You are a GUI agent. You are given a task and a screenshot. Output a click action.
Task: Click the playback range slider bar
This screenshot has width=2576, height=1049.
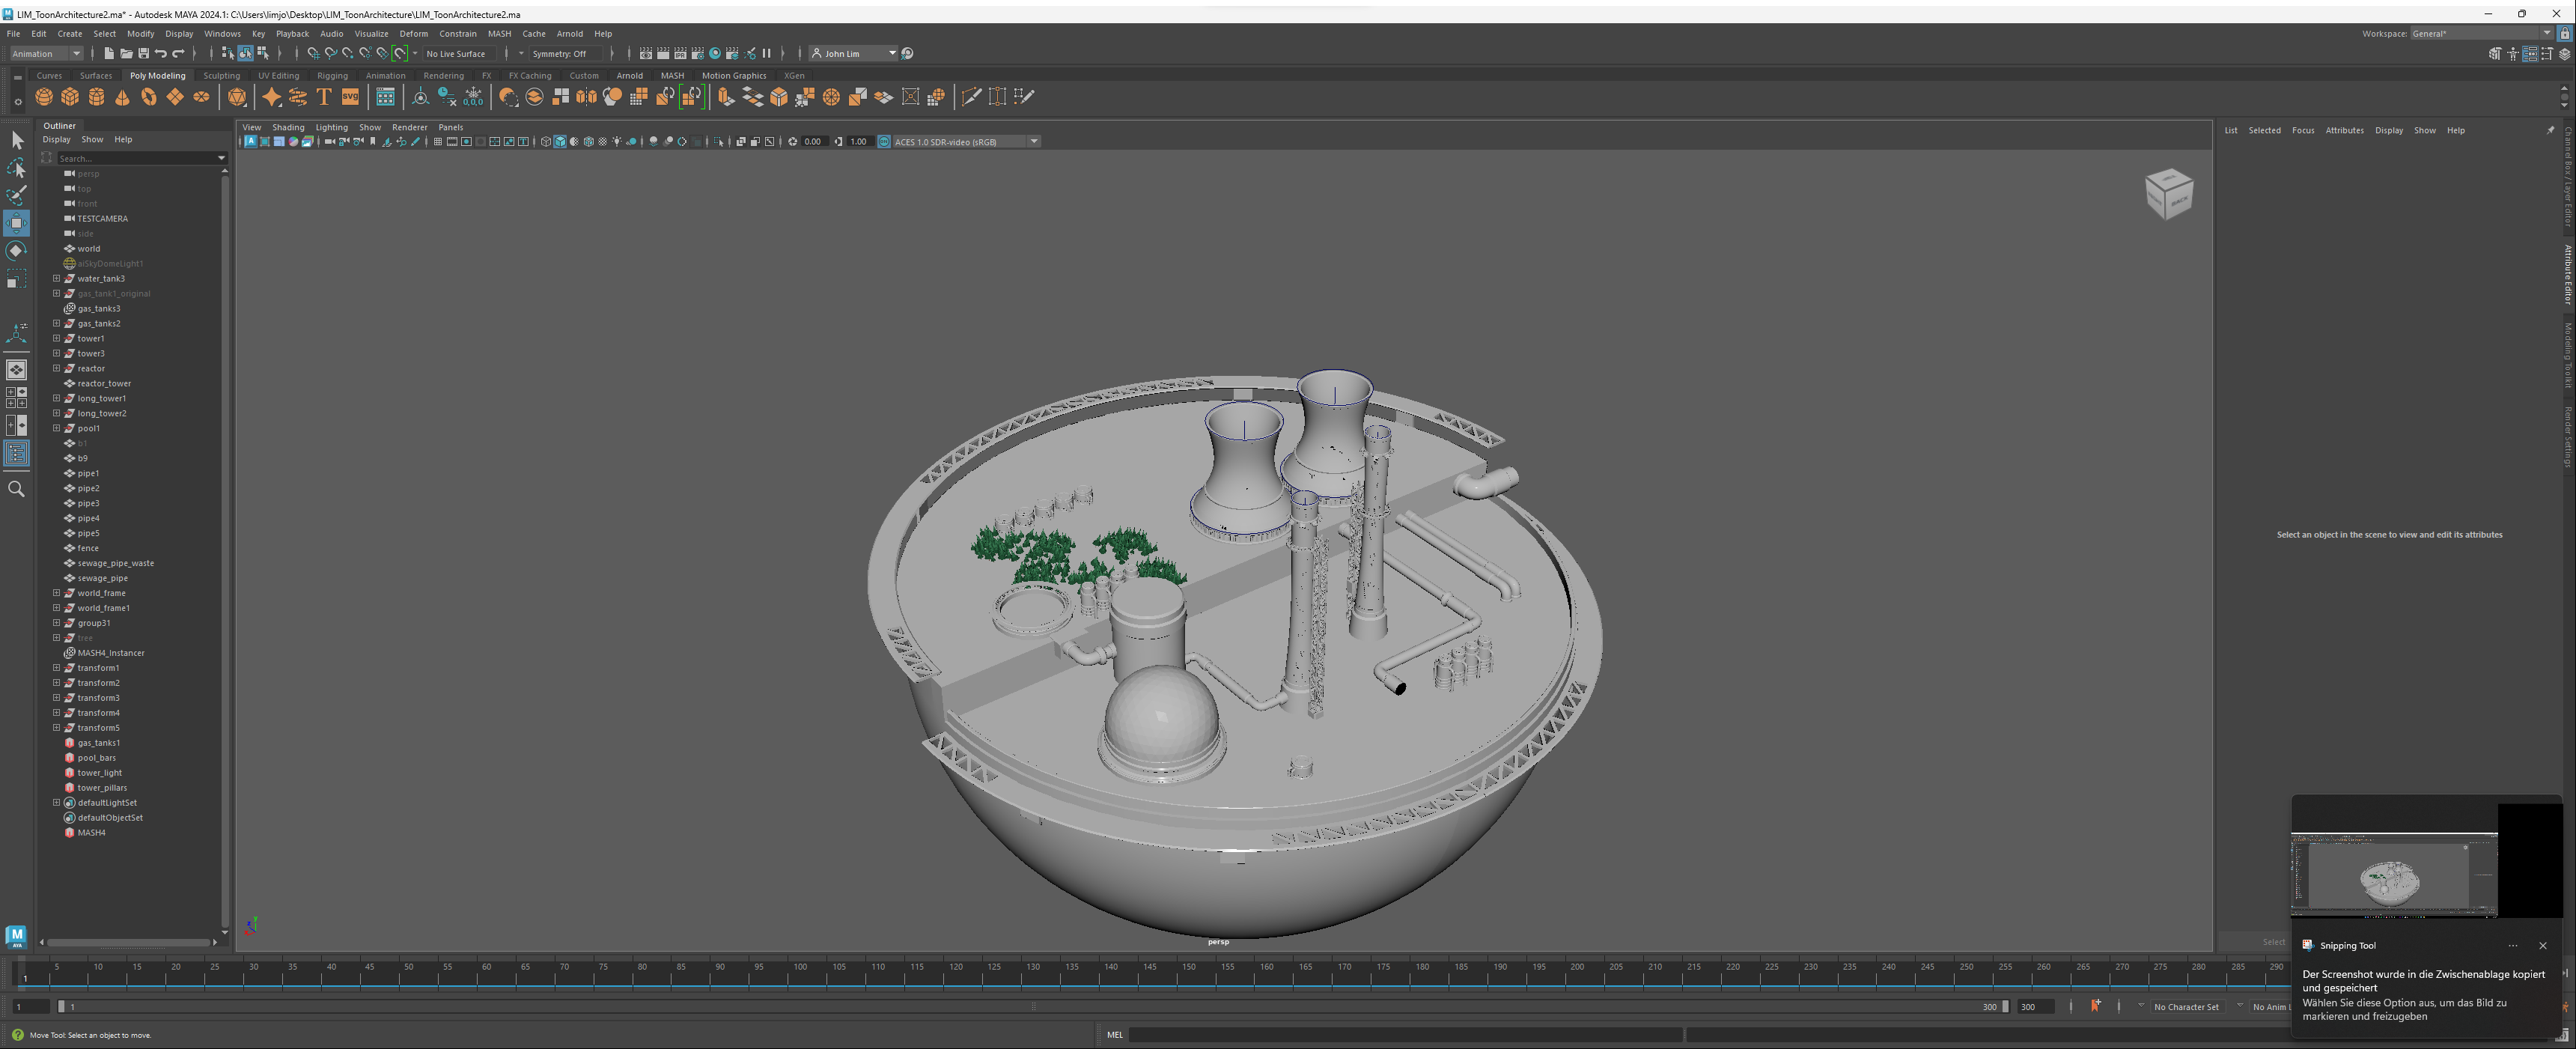(x=1033, y=1007)
